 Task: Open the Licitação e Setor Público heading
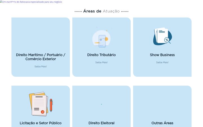41,123
